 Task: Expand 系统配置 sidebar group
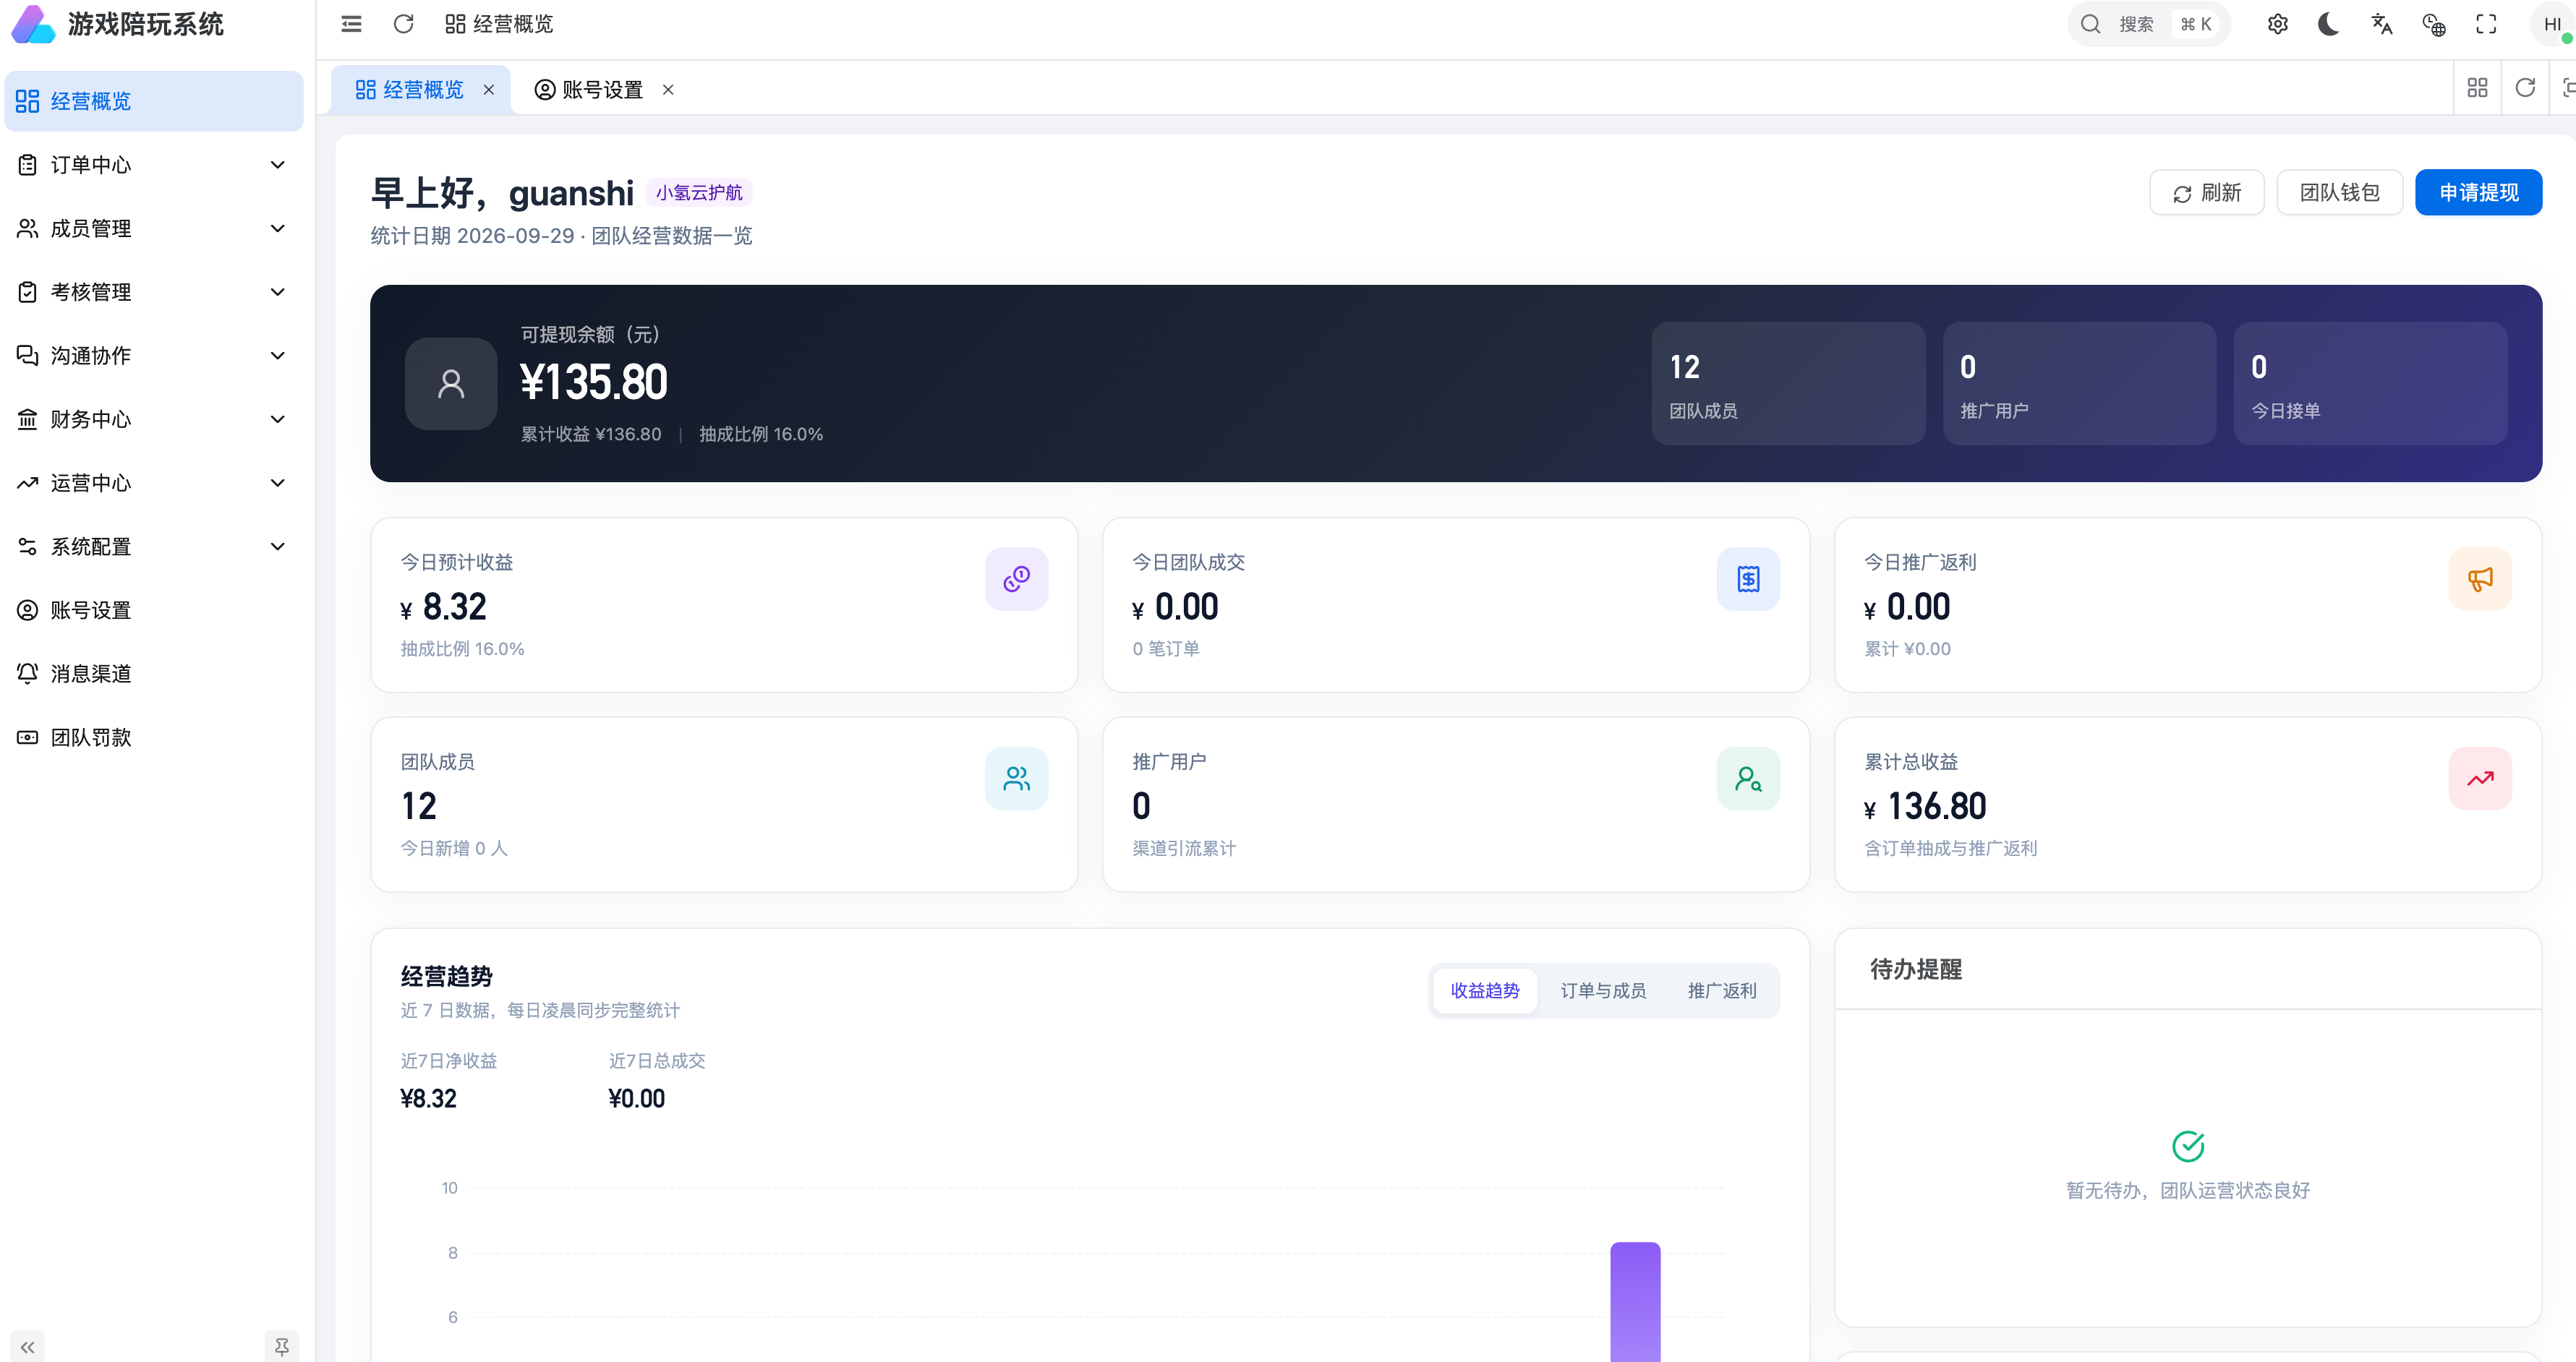point(154,546)
